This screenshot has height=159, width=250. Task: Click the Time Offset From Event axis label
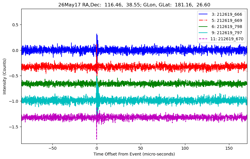point(134,154)
